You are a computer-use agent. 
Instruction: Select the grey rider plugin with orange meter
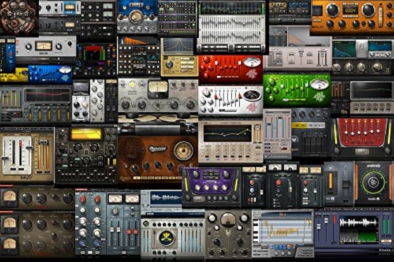(339, 184)
